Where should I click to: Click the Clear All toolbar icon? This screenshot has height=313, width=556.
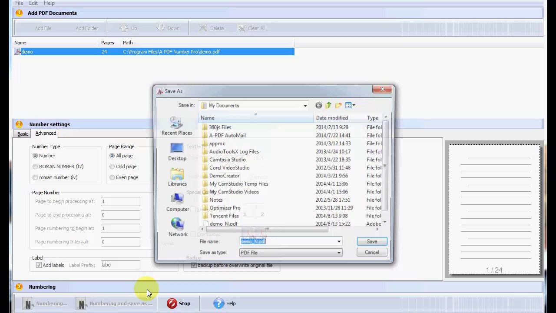242,28
